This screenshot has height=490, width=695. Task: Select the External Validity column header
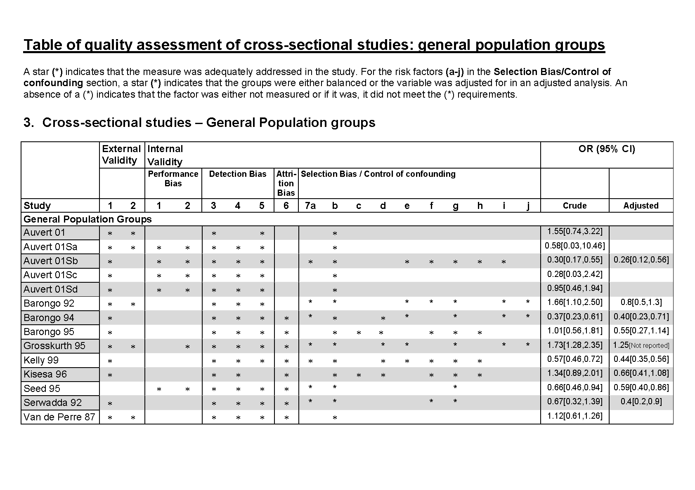[x=121, y=155]
